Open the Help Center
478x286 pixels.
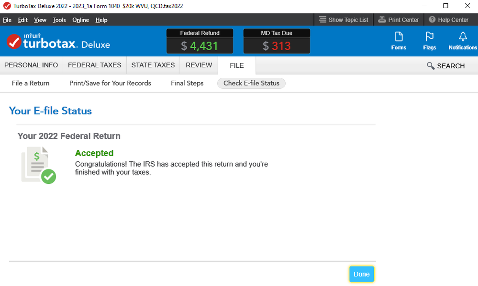(449, 20)
